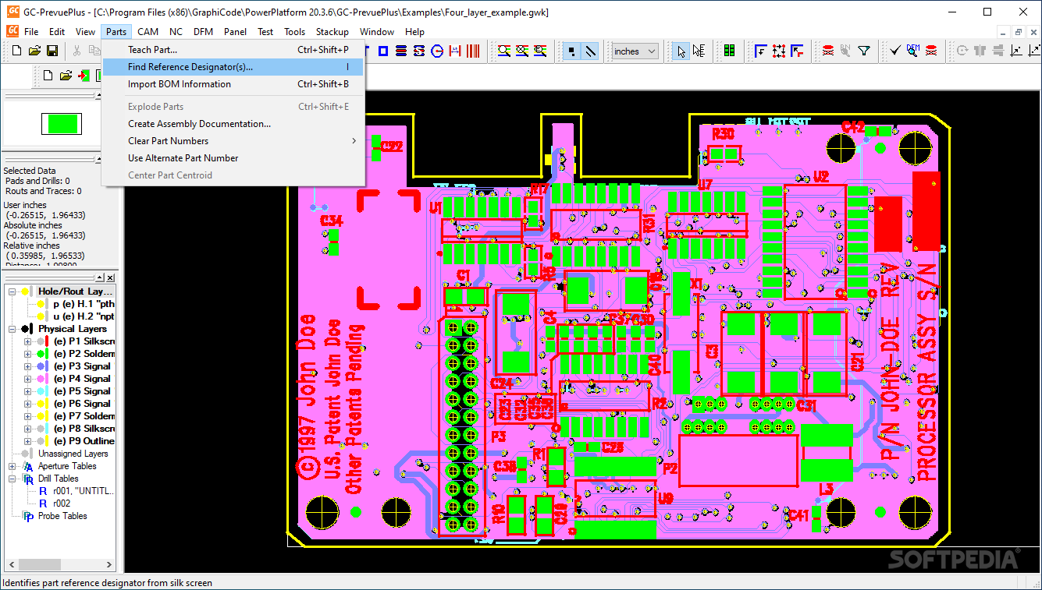This screenshot has height=590, width=1042.
Task: Open the inches units dropdown
Action: point(635,51)
